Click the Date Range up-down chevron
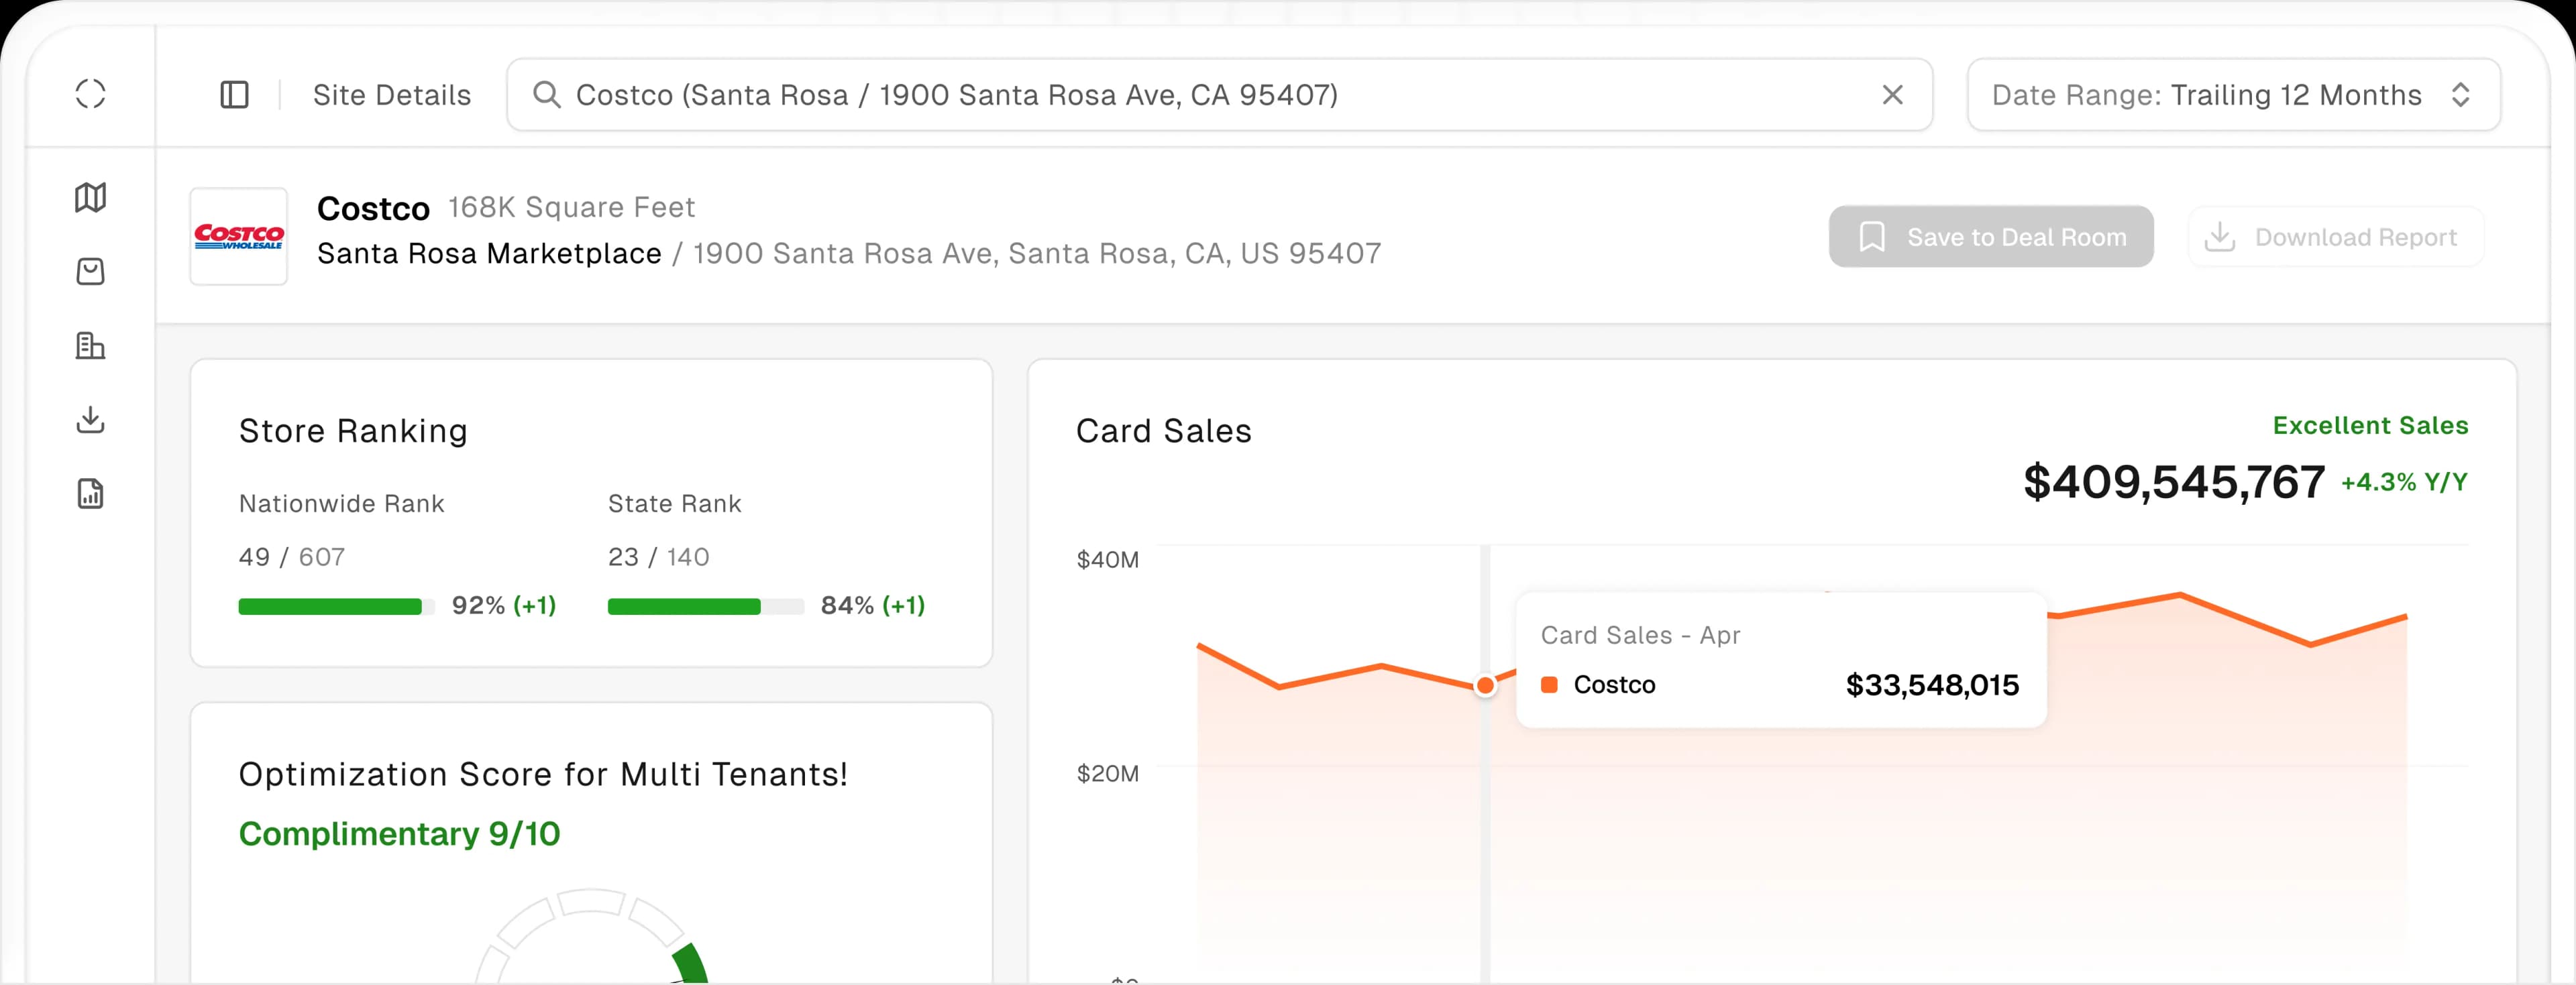The width and height of the screenshot is (2576, 985). coord(2461,94)
